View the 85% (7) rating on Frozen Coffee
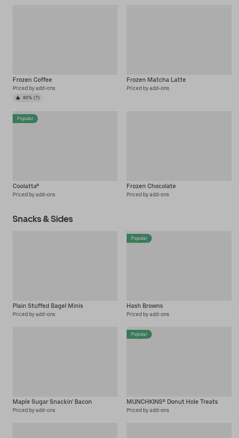239x438 pixels. click(x=31, y=98)
